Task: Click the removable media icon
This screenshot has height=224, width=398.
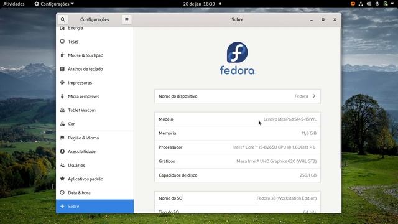Action: click(x=62, y=96)
